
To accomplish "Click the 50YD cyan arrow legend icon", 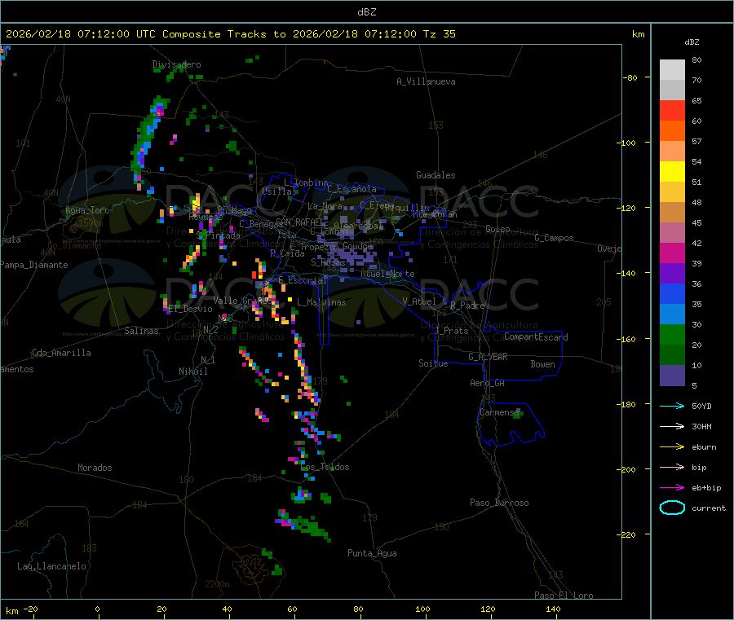I will [x=672, y=406].
